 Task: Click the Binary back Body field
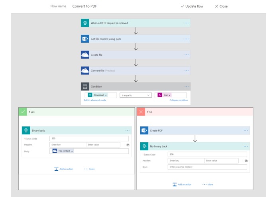click(89, 151)
